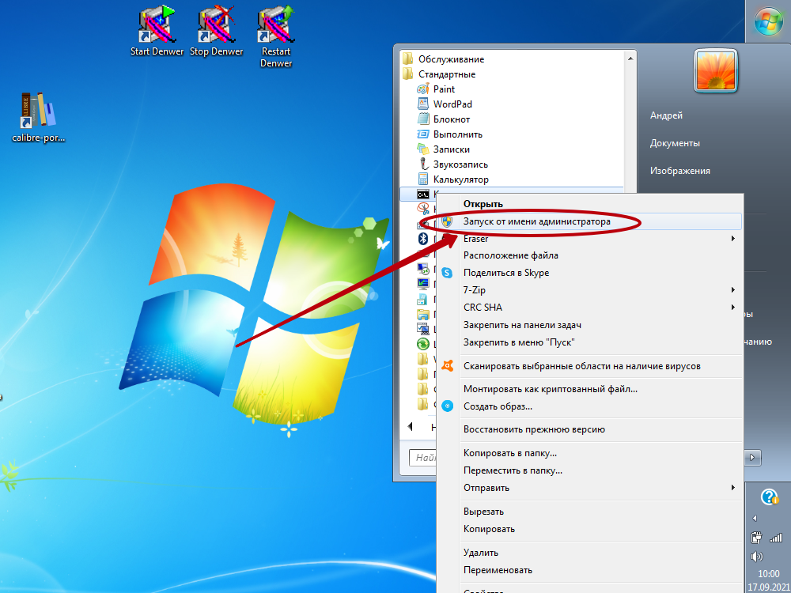Open WordPad in the Start menu
The width and height of the screenshot is (791, 593).
[x=452, y=104]
